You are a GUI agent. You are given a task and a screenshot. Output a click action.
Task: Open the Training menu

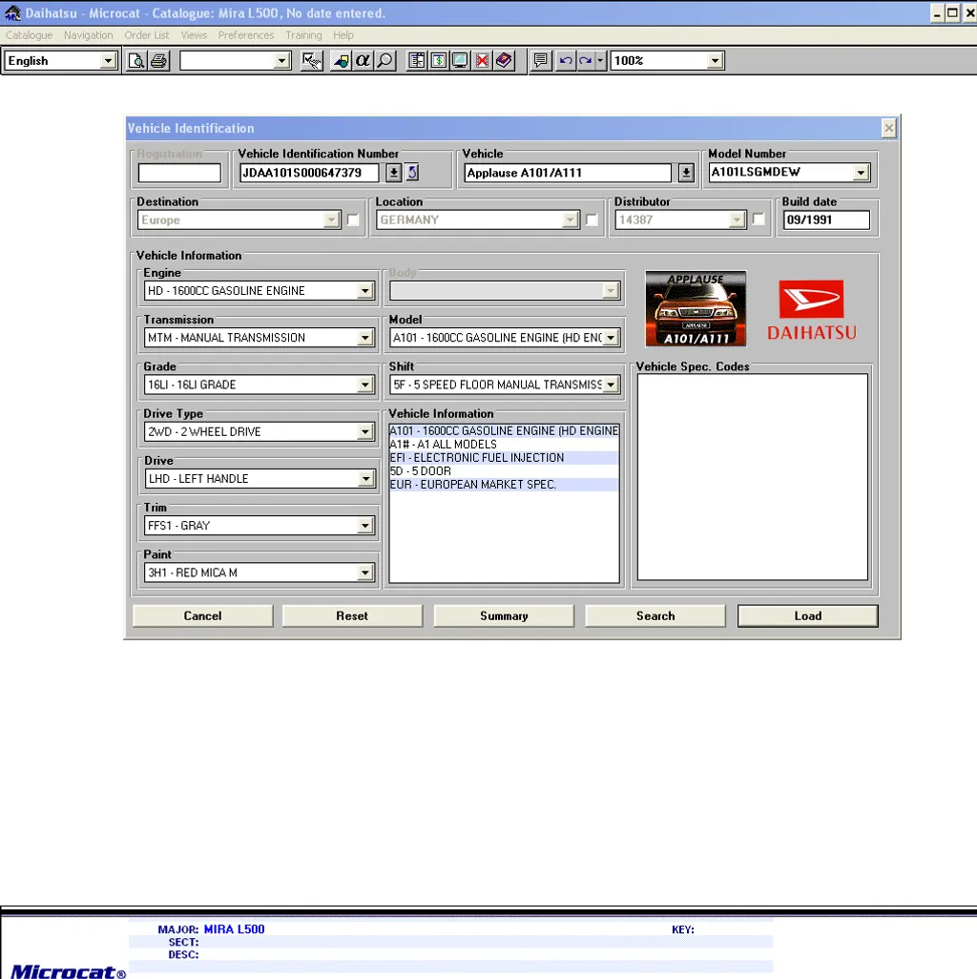click(x=303, y=35)
